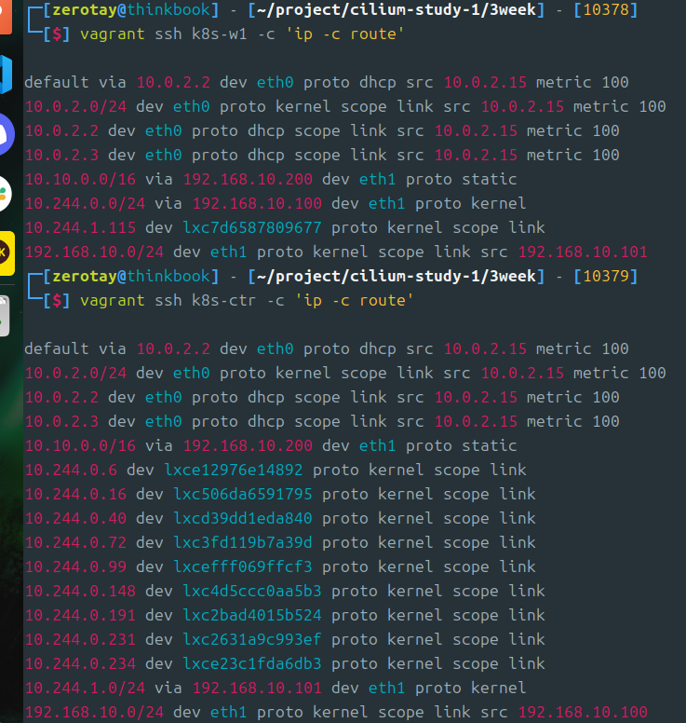Select interface name lxcd39dd1eda840
The width and height of the screenshot is (686, 723).
(x=243, y=518)
